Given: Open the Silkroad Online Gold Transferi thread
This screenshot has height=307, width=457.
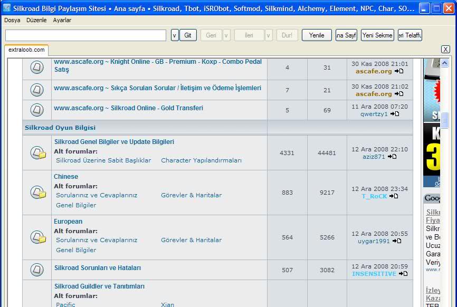Looking at the screenshot, I should [128, 108].
